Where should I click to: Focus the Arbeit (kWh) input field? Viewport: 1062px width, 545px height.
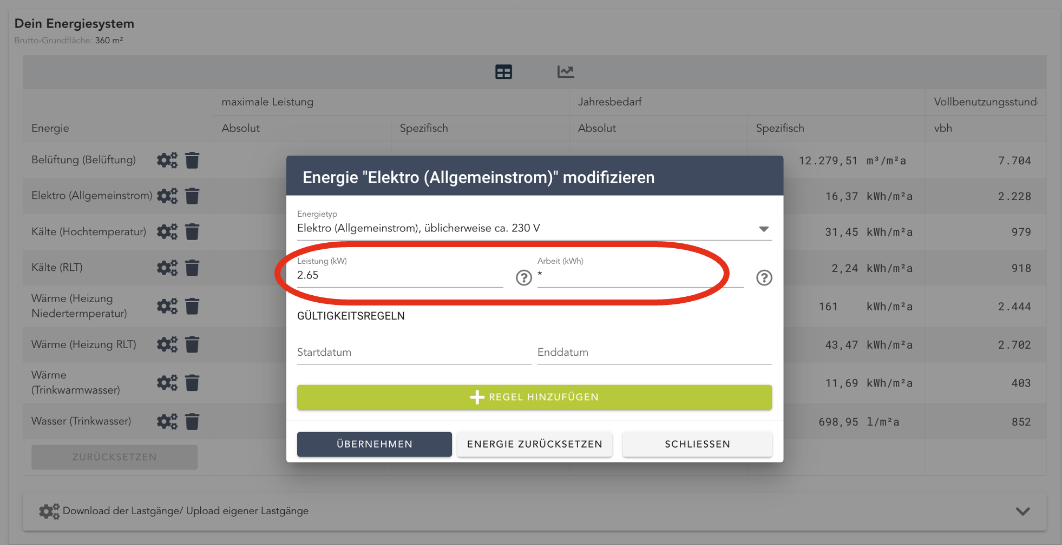(640, 276)
